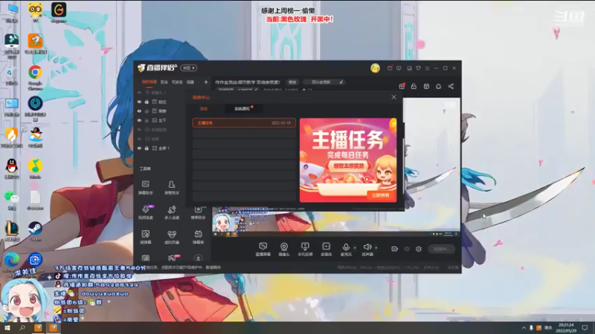Expand speaker options arrow
Image resolution: width=595 pixels, height=334 pixels.
376,248
